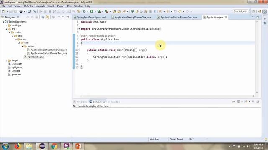Screen dimensions: 268x150
Task: Click the Show Whitespace Characters icon
Action: tap(155, 11)
